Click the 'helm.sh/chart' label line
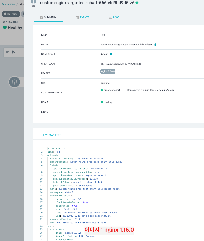The width and height of the screenshot is (204, 241). (x=77, y=182)
